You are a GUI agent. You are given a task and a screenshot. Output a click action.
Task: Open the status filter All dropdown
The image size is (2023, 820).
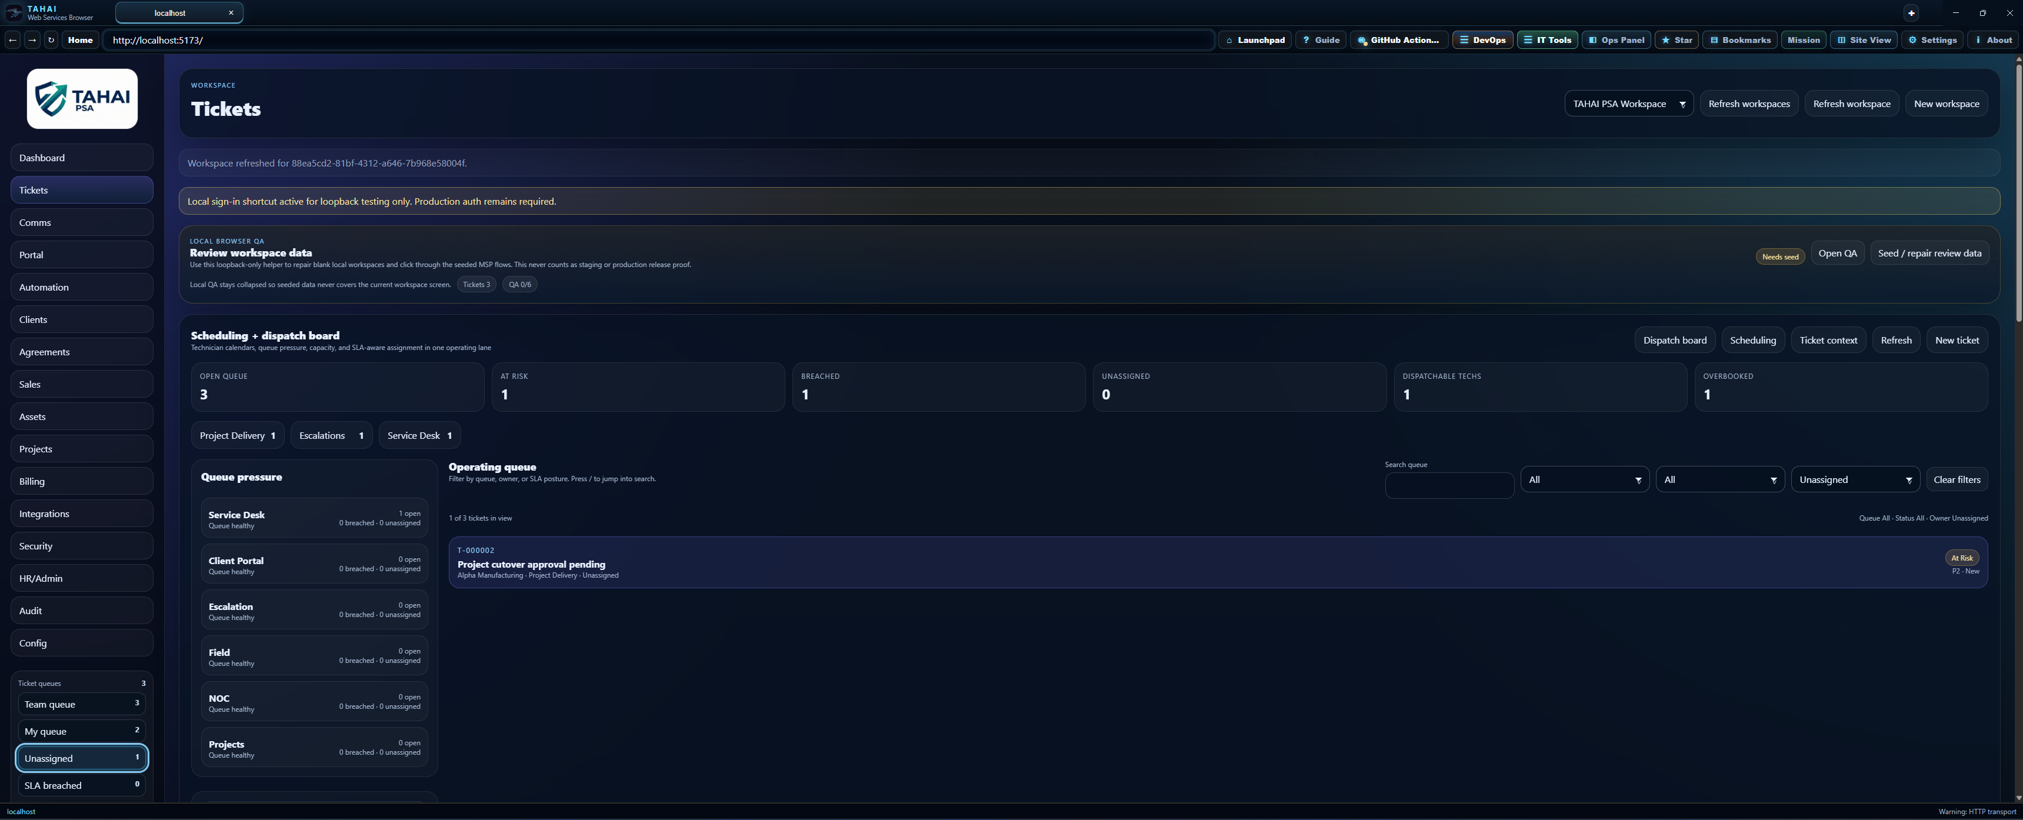(x=1719, y=480)
